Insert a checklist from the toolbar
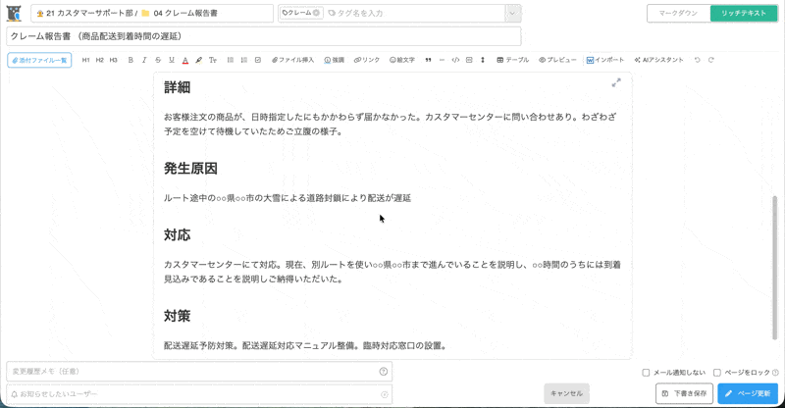 pyautogui.click(x=258, y=61)
